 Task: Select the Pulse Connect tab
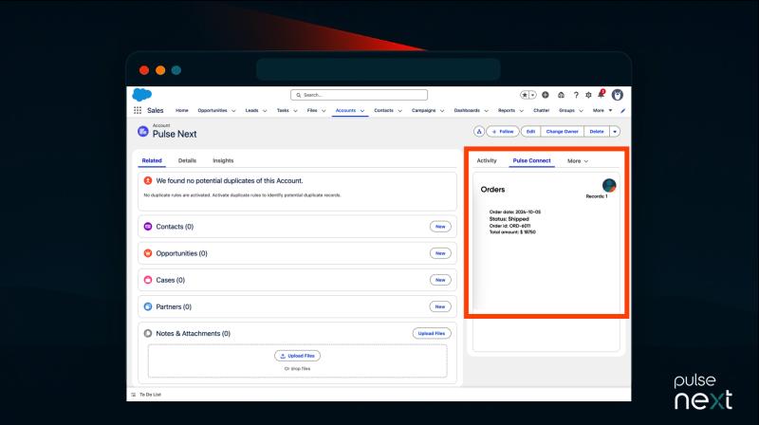coord(531,160)
